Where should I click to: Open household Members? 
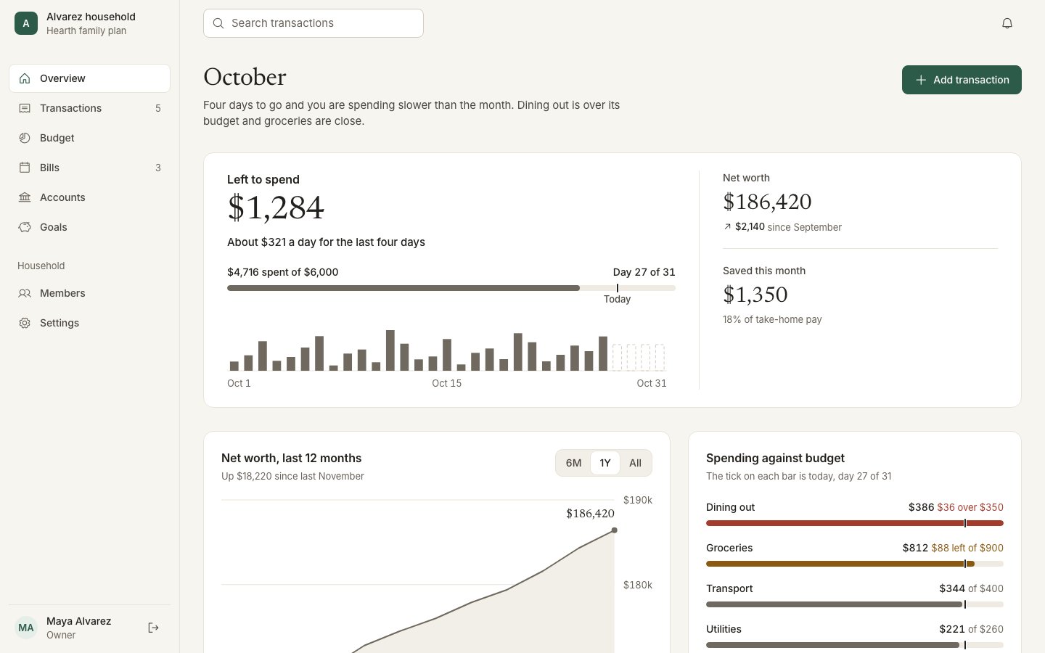[x=89, y=293]
